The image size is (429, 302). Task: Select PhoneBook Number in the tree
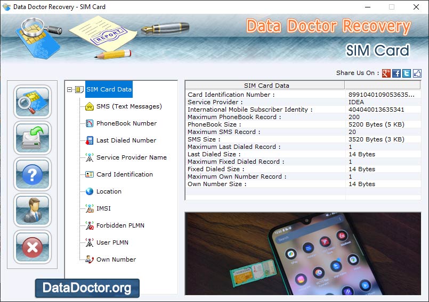coord(126,123)
